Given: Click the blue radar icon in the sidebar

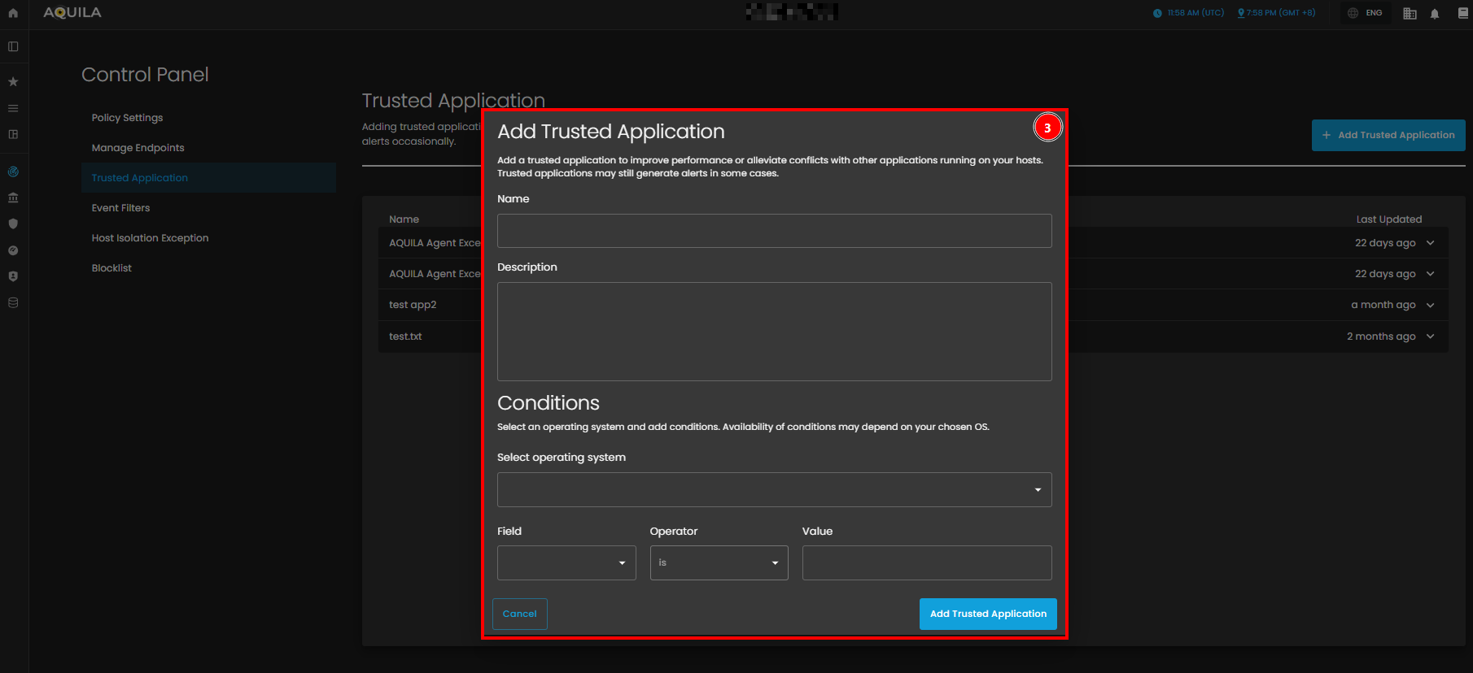Looking at the screenshot, I should [x=13, y=172].
